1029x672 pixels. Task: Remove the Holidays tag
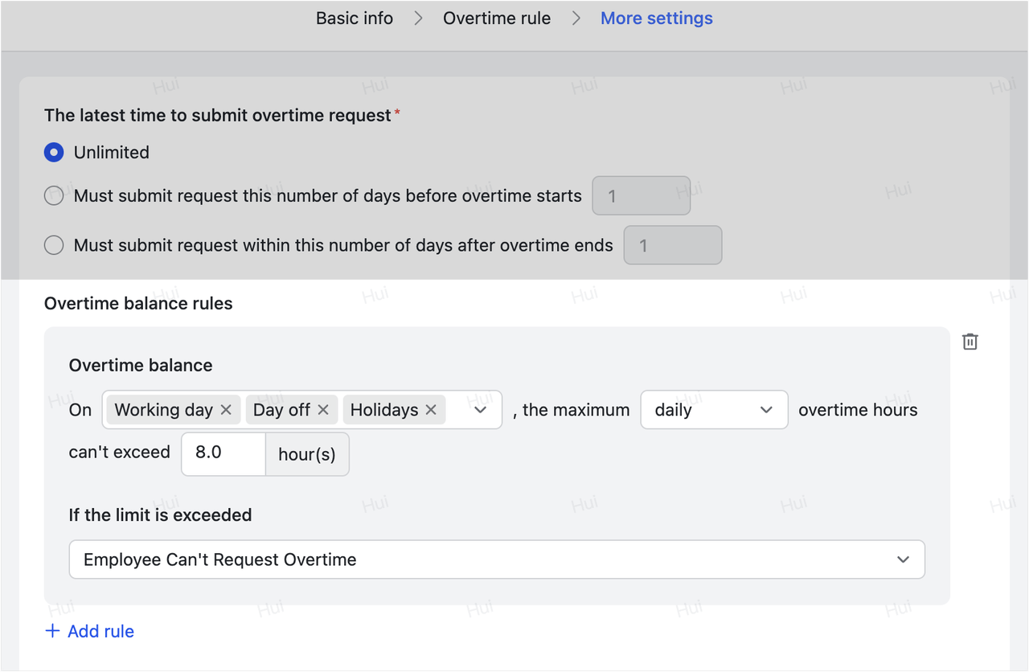tap(431, 410)
